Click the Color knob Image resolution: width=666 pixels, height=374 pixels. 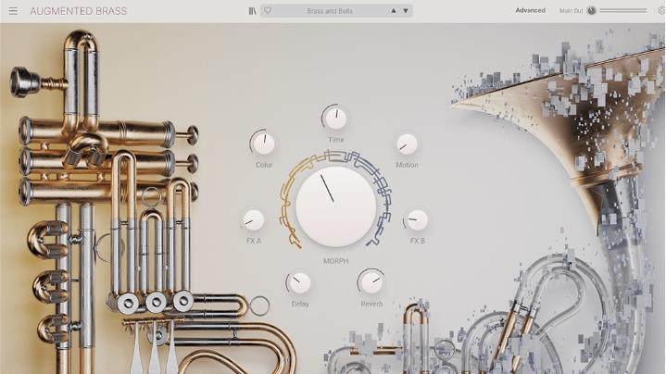pos(263,143)
